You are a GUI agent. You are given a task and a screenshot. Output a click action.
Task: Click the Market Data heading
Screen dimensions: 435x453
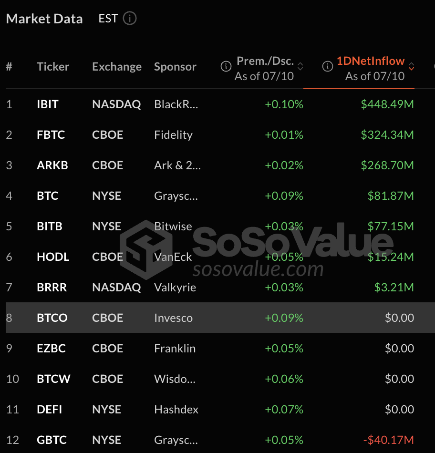[x=44, y=19]
